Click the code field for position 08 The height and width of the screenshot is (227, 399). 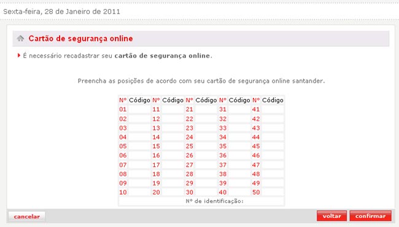click(139, 174)
